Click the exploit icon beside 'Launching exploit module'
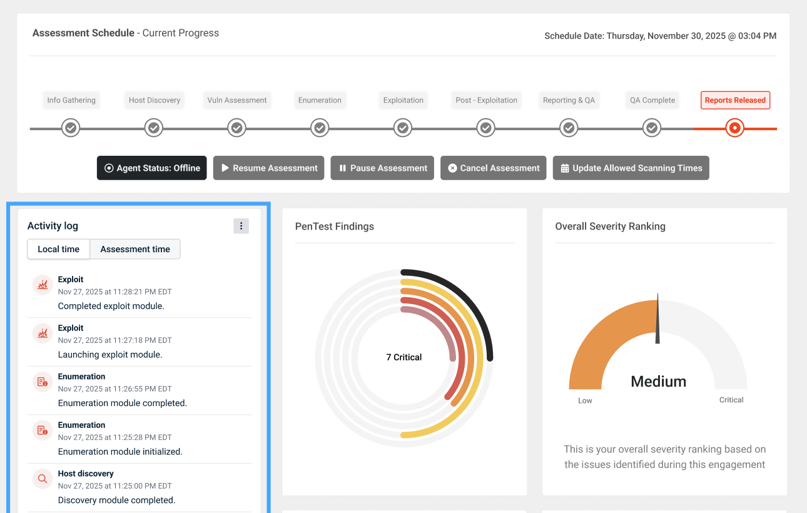807x513 pixels. (x=43, y=333)
